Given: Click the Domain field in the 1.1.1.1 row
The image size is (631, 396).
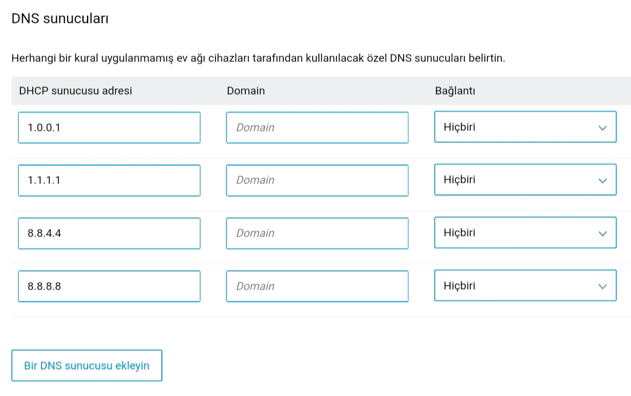Looking at the screenshot, I should (317, 180).
